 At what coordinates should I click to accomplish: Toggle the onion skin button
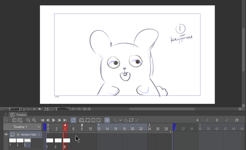pyautogui.click(x=107, y=120)
